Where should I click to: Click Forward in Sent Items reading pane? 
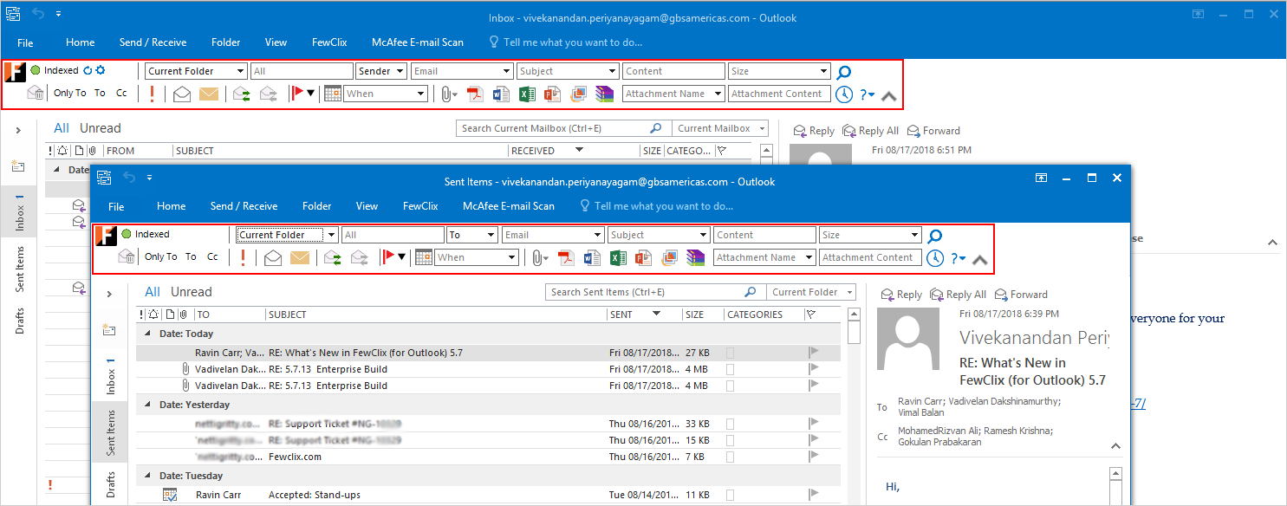1021,295
